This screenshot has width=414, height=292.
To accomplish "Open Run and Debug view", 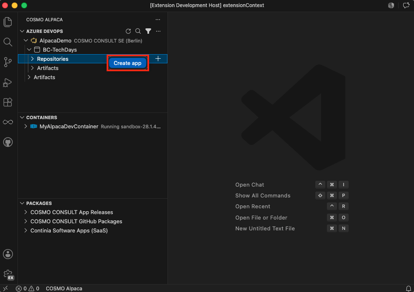I will pyautogui.click(x=7, y=82).
